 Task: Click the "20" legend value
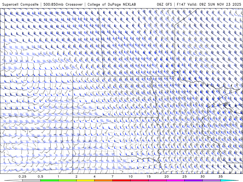tap(166, 177)
